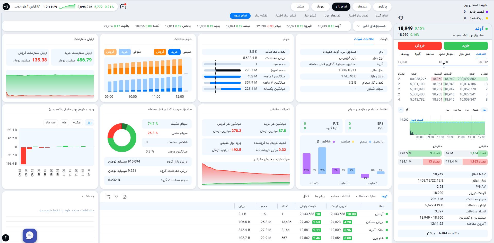Toggle حقیقی خرید series in volume chart
The width and height of the screenshot is (494, 243).
coord(174,52)
